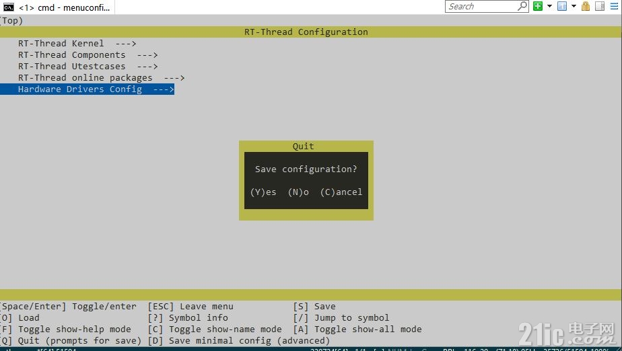Click the cmd icon on the tab
The width and height of the screenshot is (622, 351).
click(x=8, y=7)
